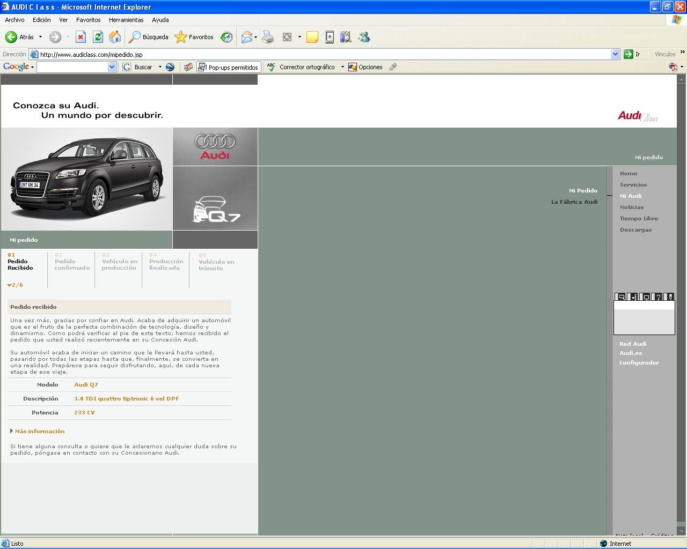This screenshot has width=687, height=549.
Task: Click the handheld device toolbar icon
Action: click(x=330, y=37)
